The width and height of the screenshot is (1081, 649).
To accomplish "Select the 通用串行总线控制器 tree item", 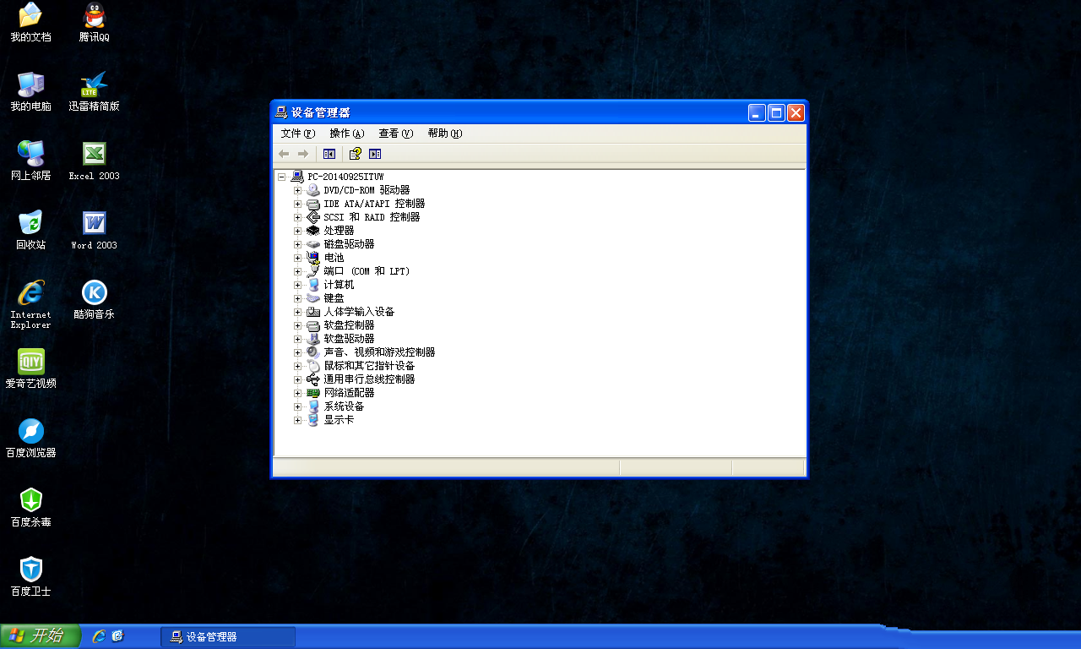I will (369, 379).
